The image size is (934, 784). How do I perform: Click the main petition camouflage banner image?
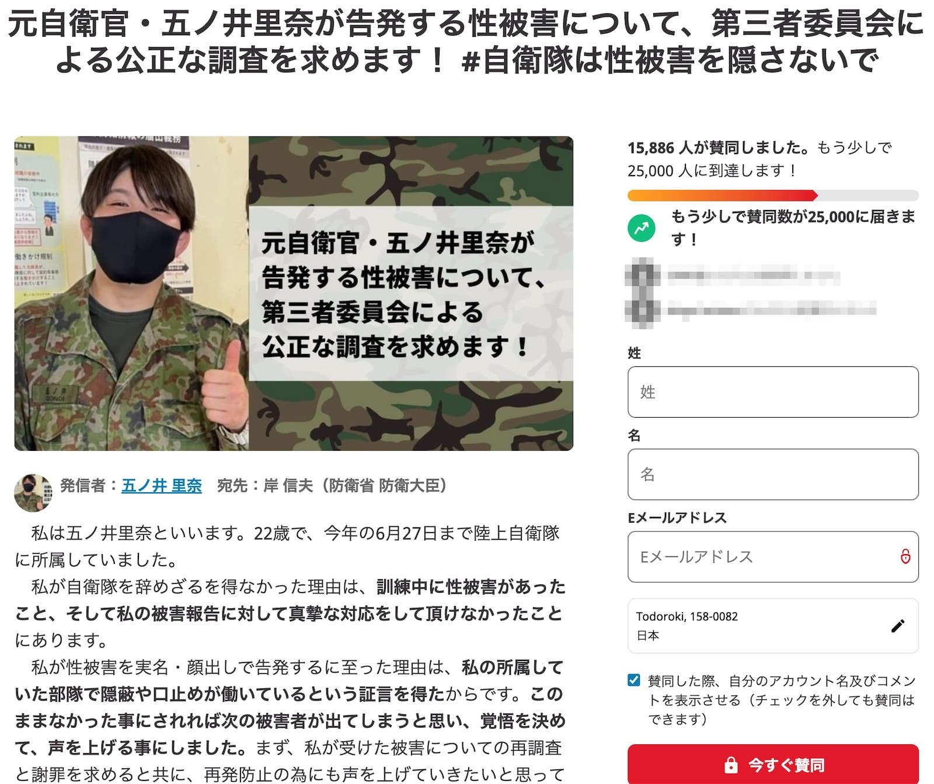(x=294, y=293)
